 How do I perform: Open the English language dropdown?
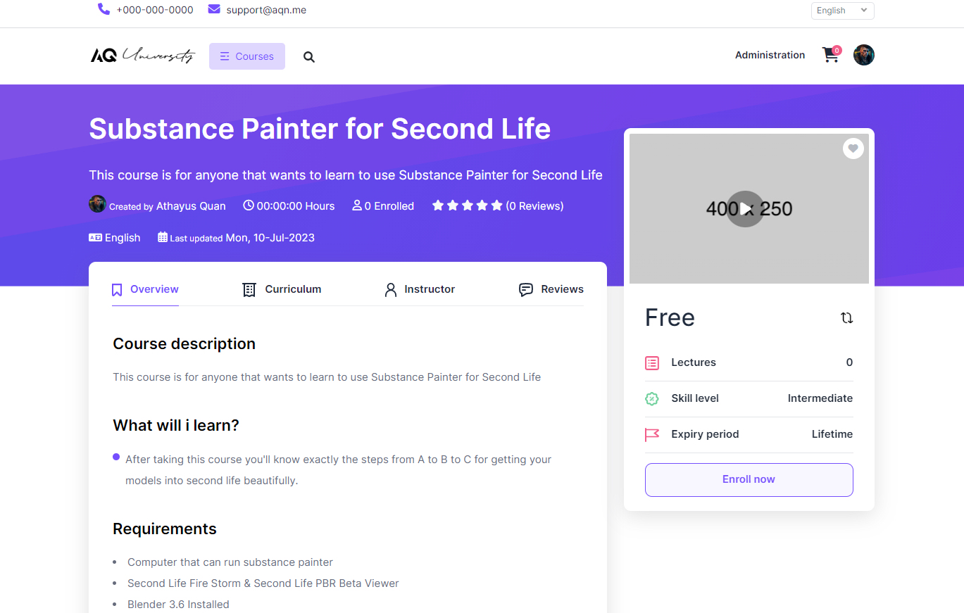click(x=843, y=11)
